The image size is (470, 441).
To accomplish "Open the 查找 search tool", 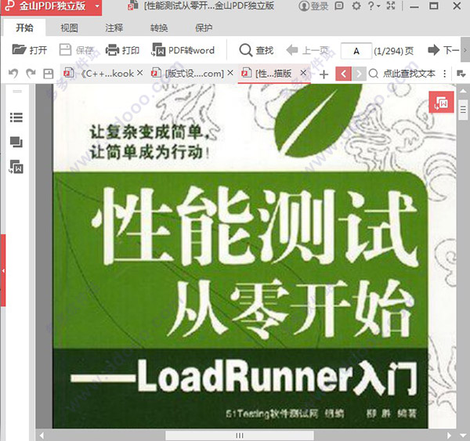I will [256, 50].
